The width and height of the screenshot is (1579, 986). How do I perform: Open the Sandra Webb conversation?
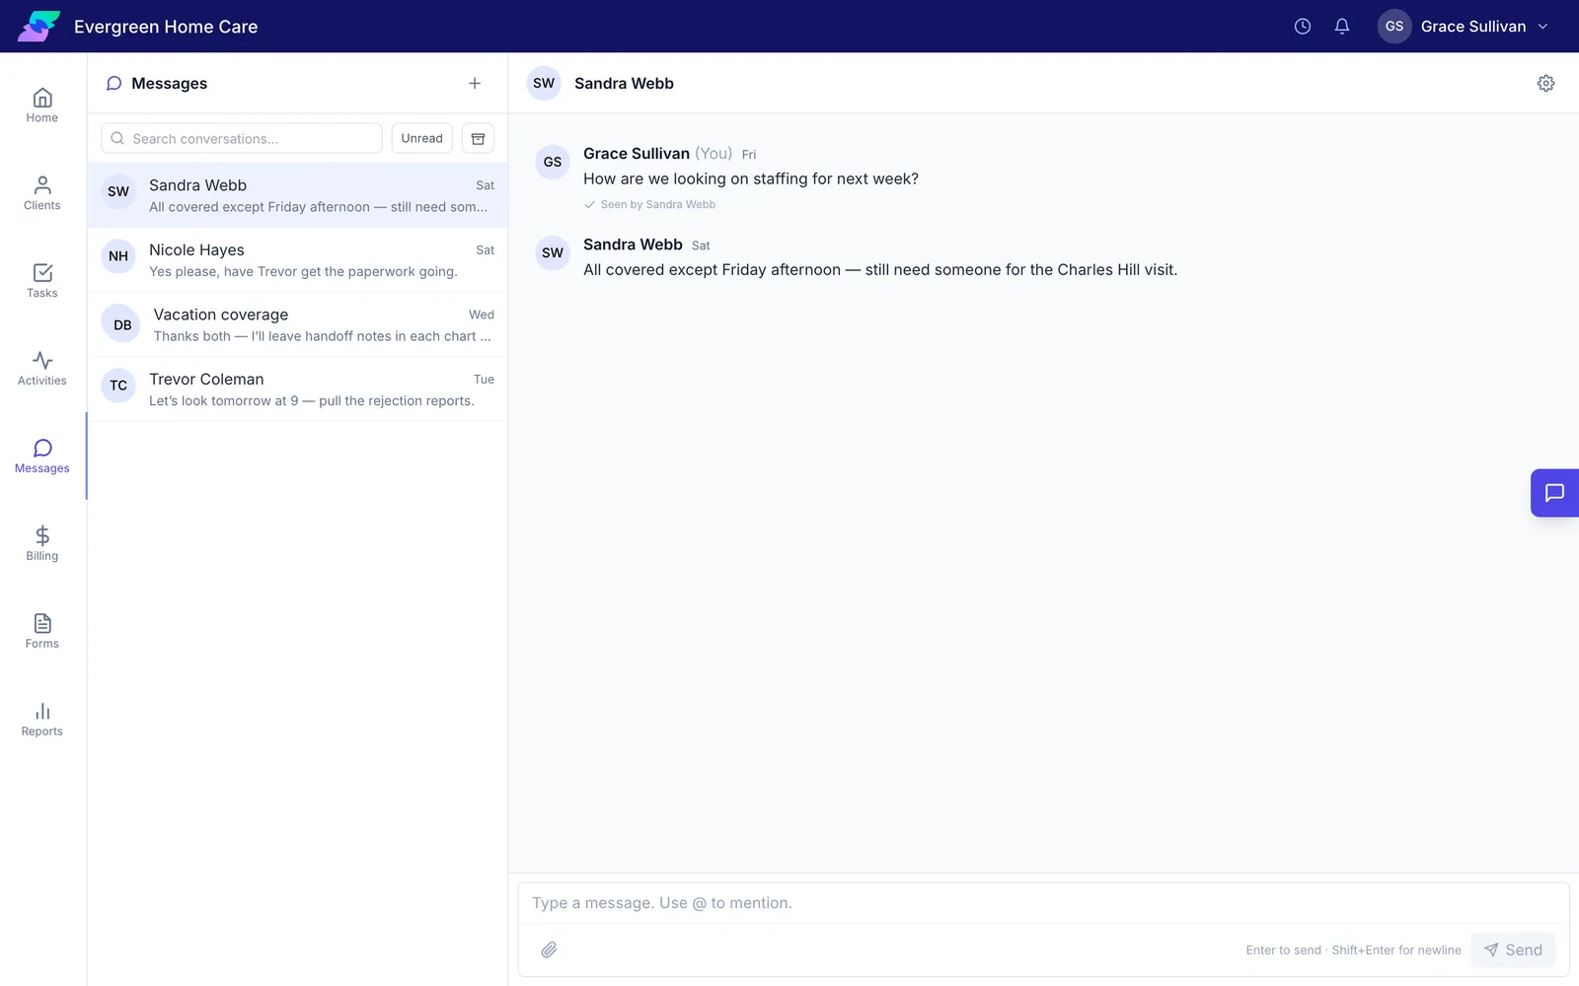click(298, 195)
